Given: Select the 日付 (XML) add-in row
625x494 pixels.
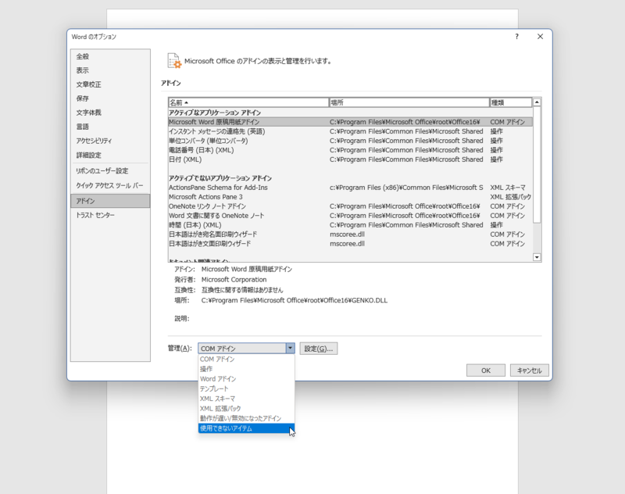Looking at the screenshot, I should click(350, 159).
